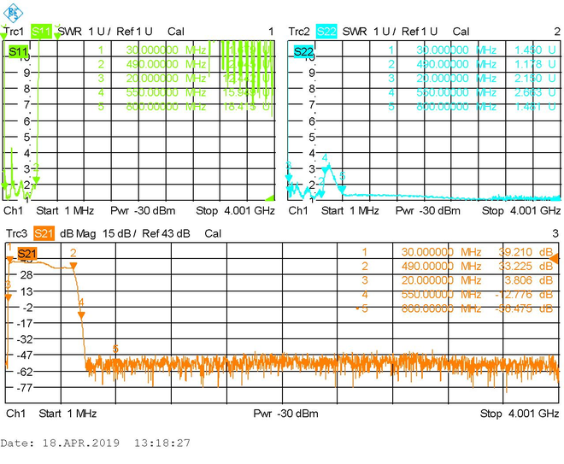Click Stop 4.001 GHz below the S21 diagram

(x=520, y=414)
